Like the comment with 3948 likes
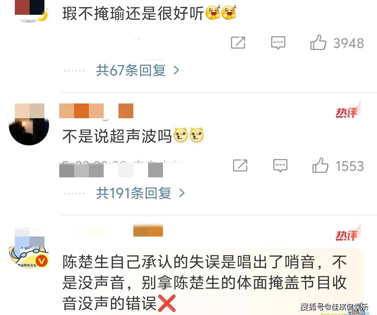 coord(318,43)
